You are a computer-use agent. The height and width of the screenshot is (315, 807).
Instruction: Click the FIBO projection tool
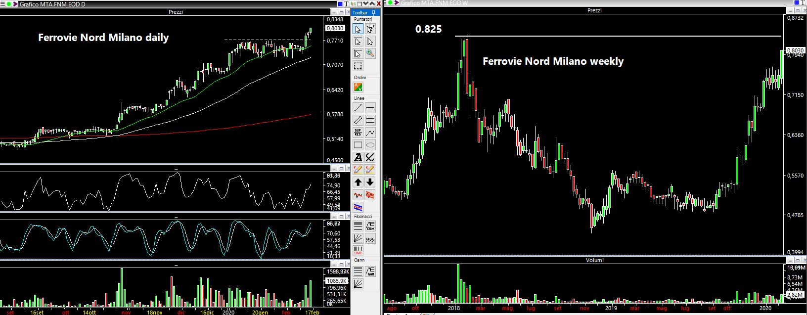tap(370, 226)
